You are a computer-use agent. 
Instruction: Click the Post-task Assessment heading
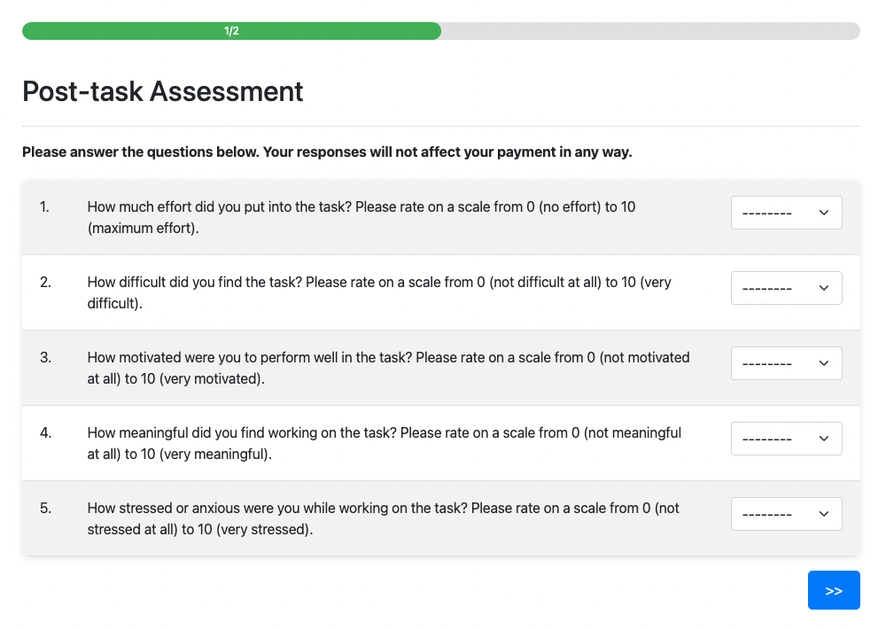pos(163,91)
